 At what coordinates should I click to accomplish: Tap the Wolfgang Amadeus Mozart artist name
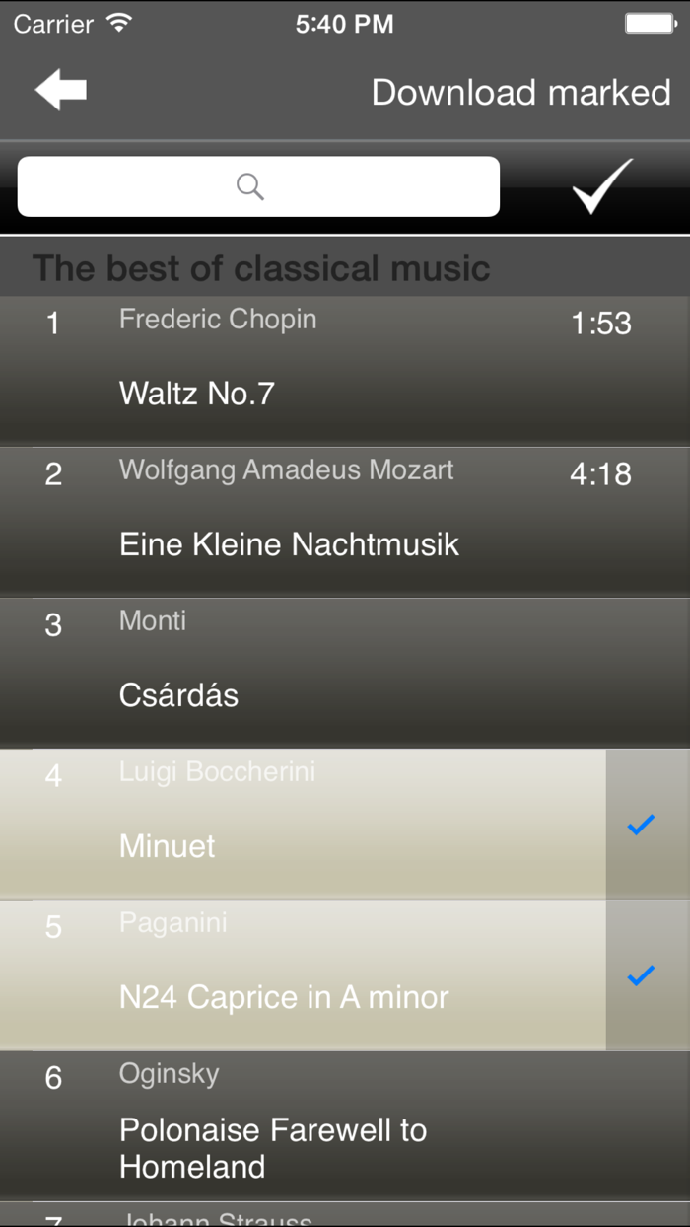[x=286, y=470]
